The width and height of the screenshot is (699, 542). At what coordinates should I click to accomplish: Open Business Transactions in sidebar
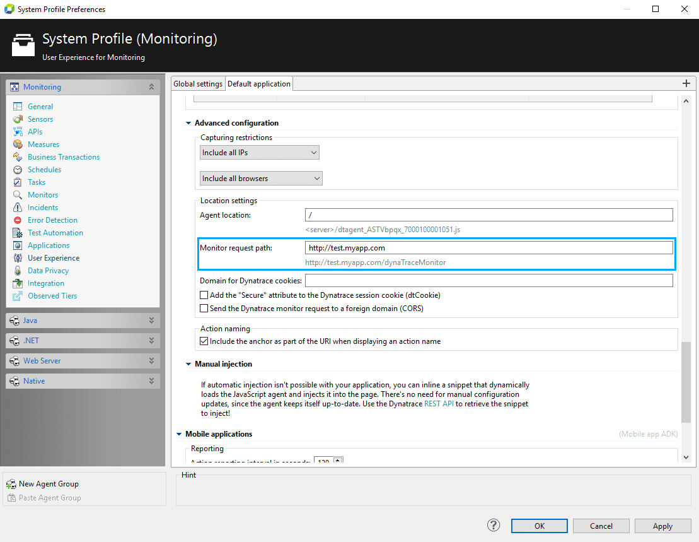point(64,157)
